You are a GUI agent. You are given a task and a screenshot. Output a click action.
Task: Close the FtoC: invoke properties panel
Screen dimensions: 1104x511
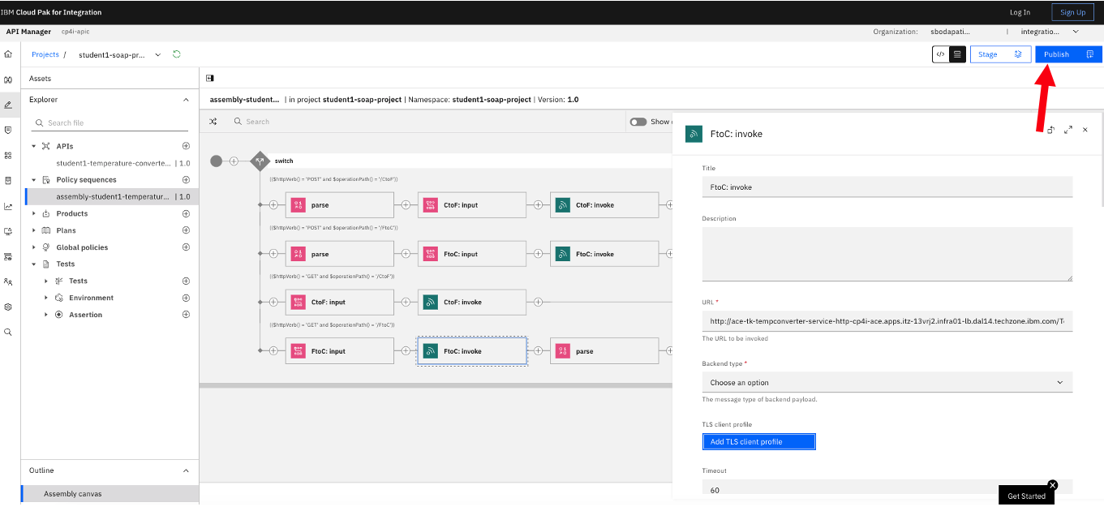point(1085,130)
